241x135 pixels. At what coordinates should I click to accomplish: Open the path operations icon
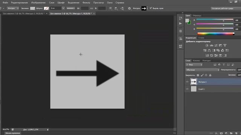(x=110, y=8)
